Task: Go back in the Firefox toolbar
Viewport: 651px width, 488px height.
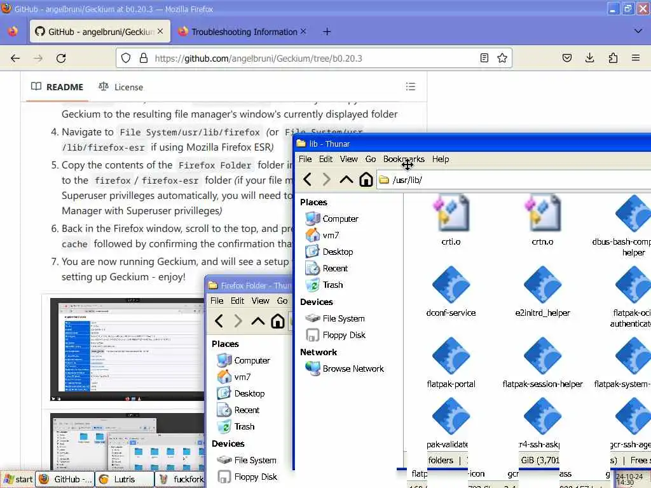Action: tap(15, 58)
